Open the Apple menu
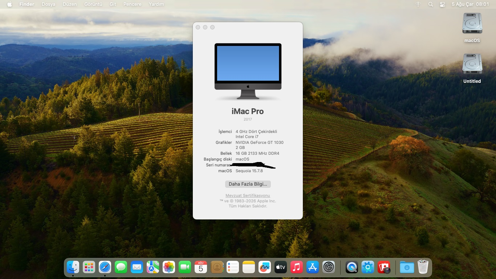Viewport: 496px width, 279px height. (9, 4)
